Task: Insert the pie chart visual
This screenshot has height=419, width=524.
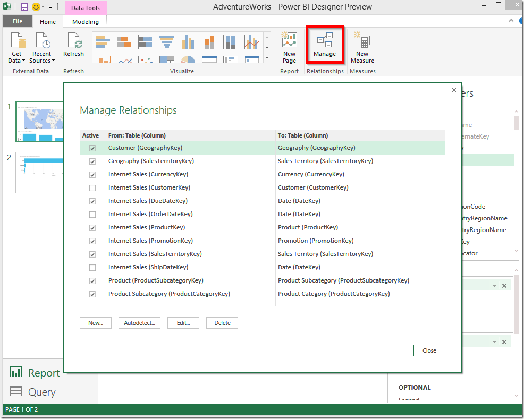Action: tap(188, 59)
